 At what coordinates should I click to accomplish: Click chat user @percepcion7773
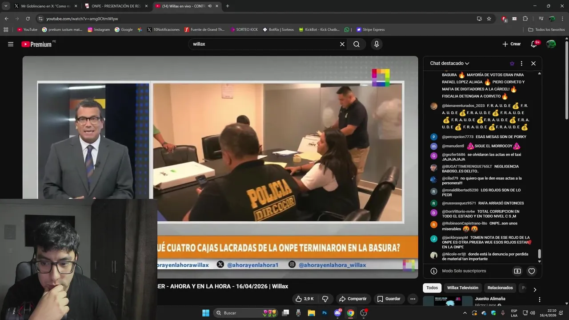(458, 137)
